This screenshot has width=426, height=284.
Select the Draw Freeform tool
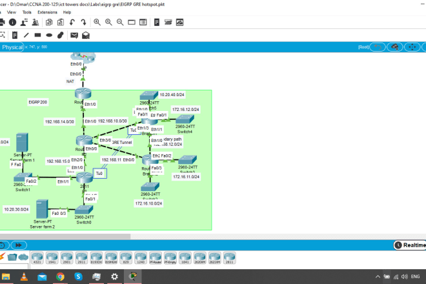[x=61, y=35]
